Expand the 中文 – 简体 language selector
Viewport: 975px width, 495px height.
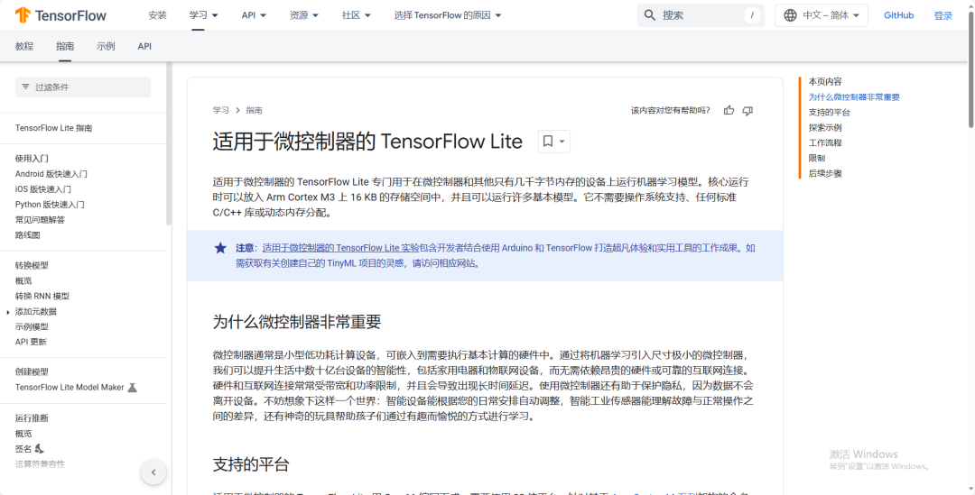822,15
